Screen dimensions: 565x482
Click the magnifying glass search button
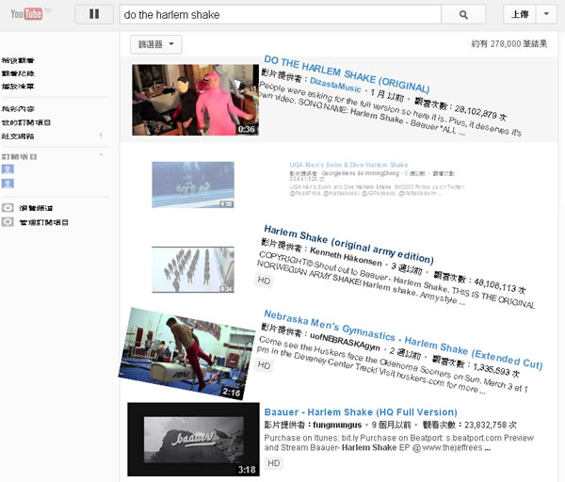click(462, 15)
